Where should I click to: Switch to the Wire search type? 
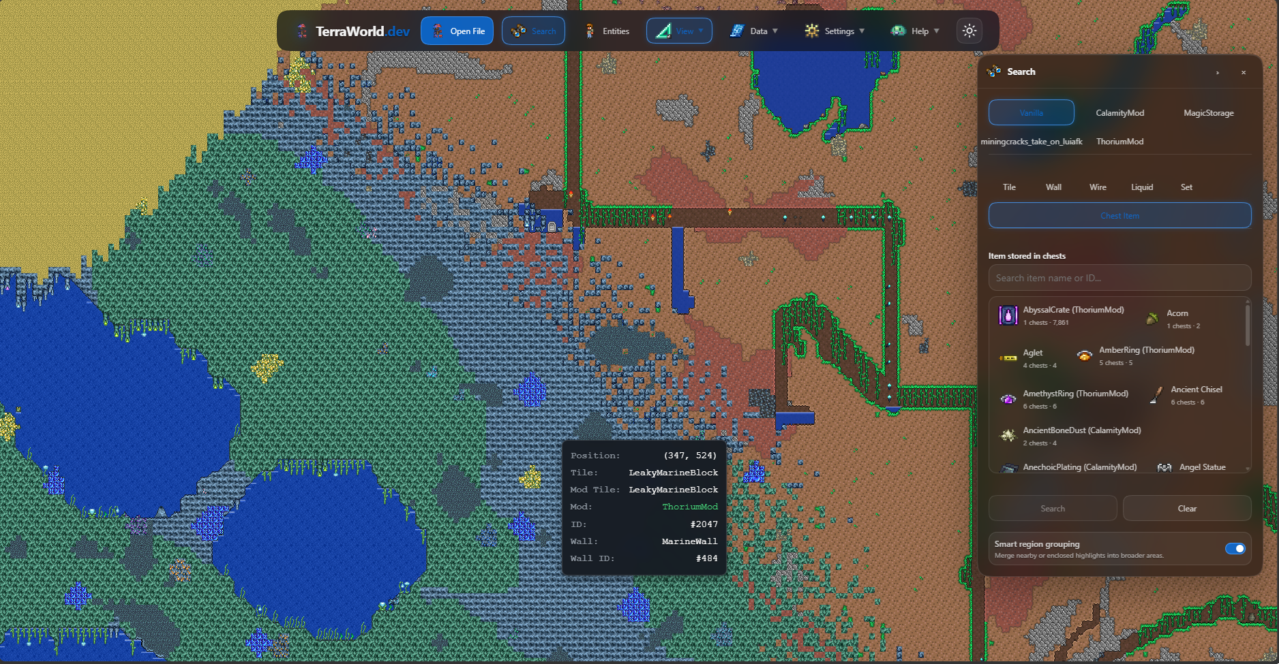1098,187
